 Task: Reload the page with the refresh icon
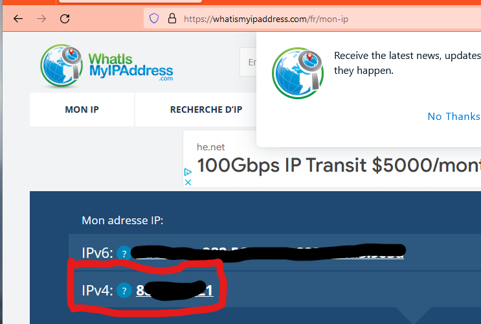[x=65, y=19]
